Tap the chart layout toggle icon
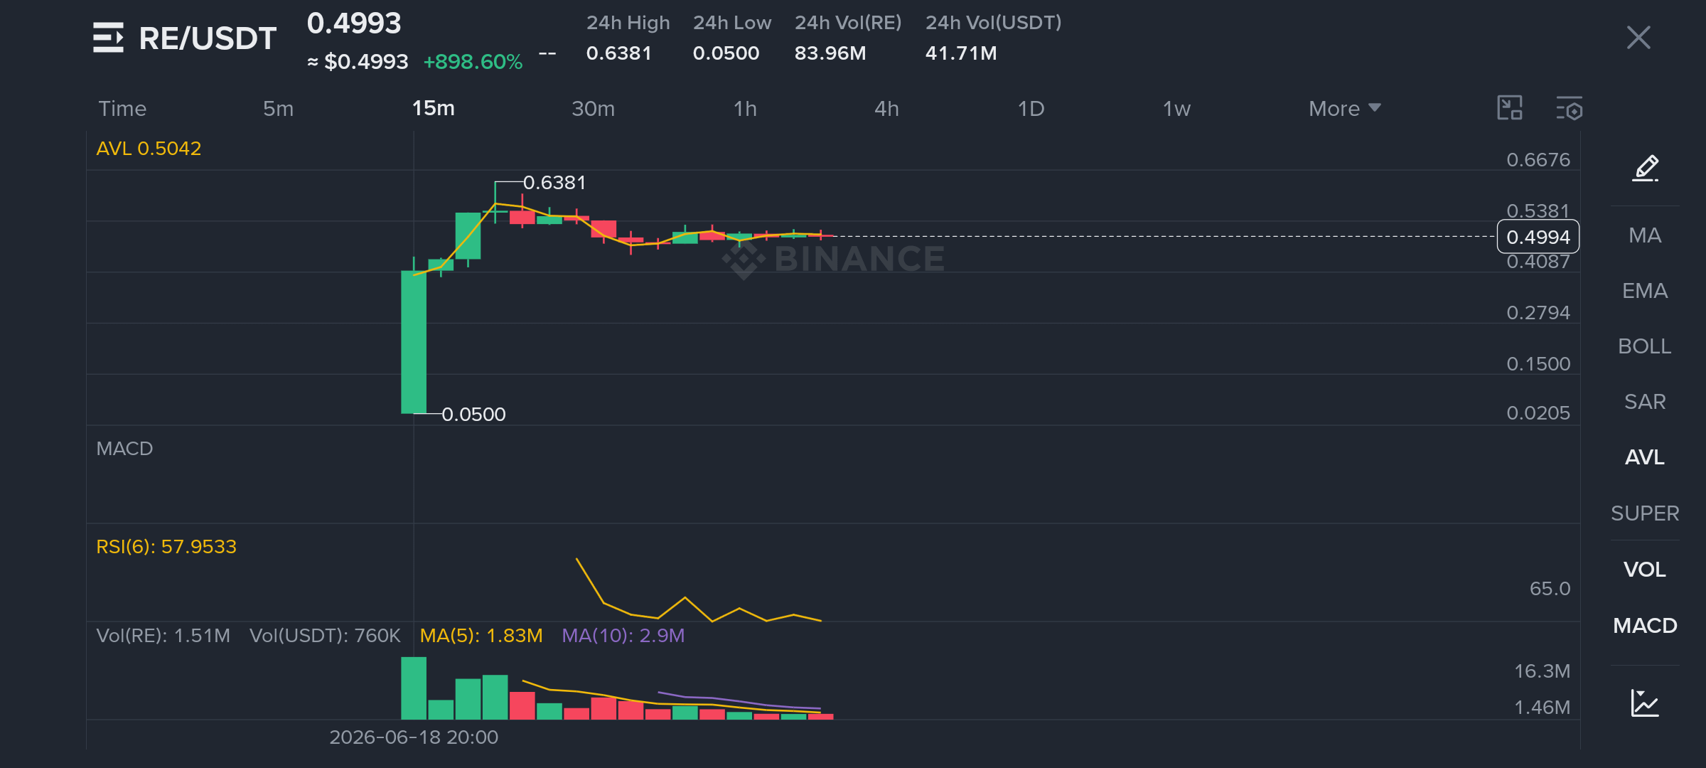Viewport: 1706px width, 768px height. (1510, 108)
